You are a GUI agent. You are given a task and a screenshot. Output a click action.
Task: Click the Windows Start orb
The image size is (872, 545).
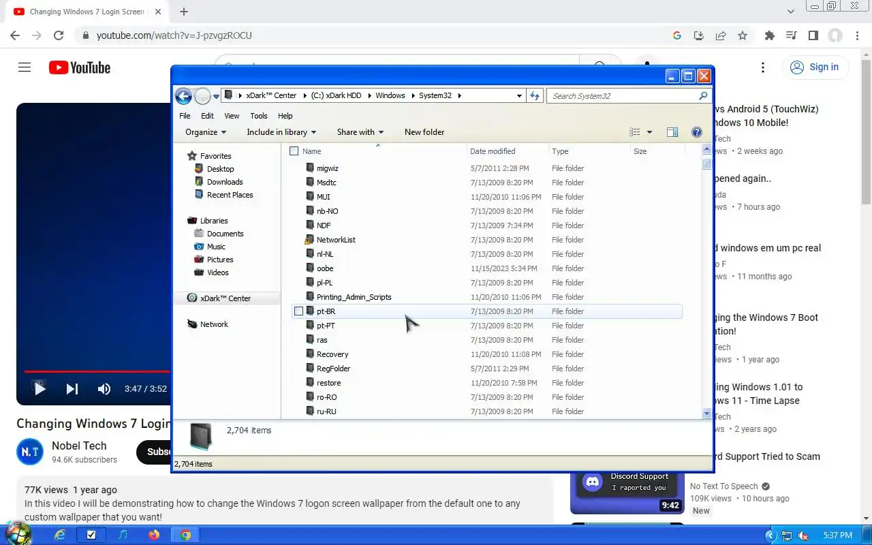[18, 534]
